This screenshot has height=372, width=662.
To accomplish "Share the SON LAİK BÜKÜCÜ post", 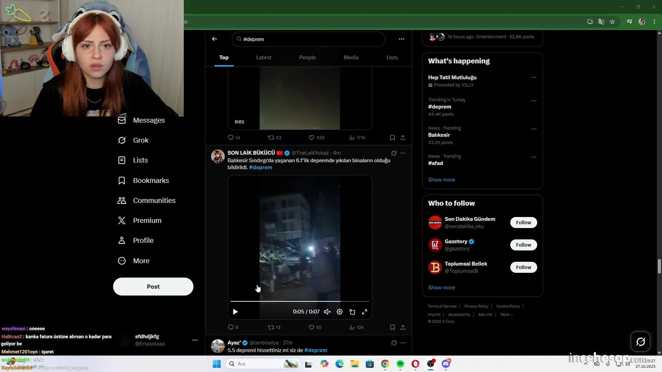I will (403, 327).
